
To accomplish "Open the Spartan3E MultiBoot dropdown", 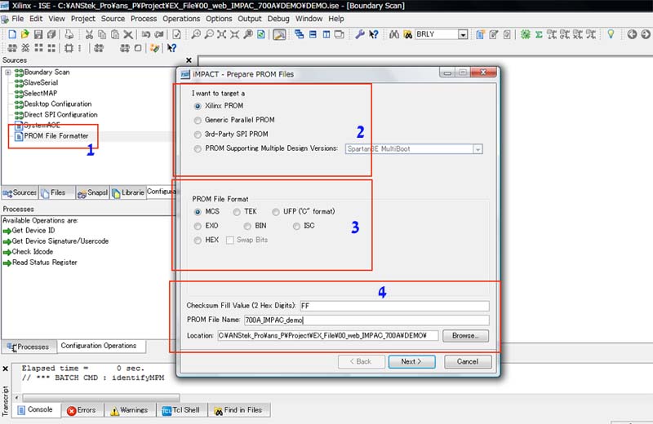I will [x=478, y=149].
